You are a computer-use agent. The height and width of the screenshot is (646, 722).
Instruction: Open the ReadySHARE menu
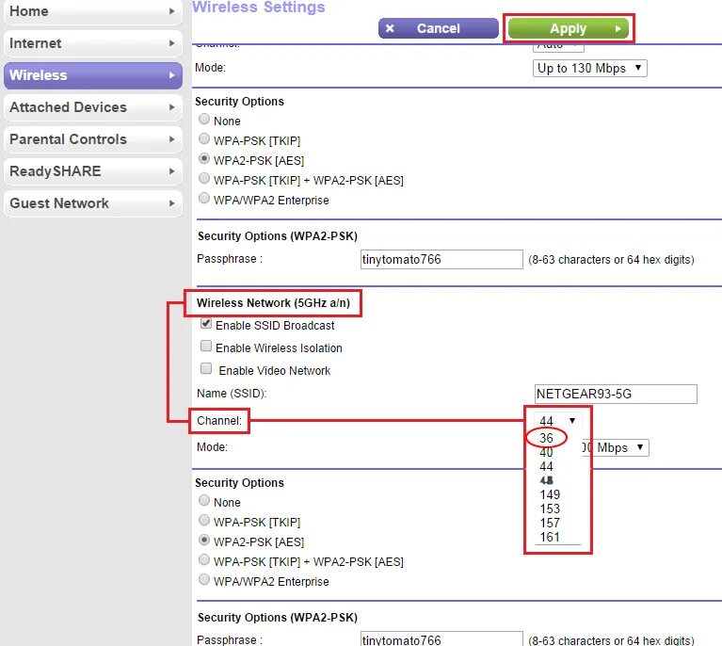[x=93, y=171]
